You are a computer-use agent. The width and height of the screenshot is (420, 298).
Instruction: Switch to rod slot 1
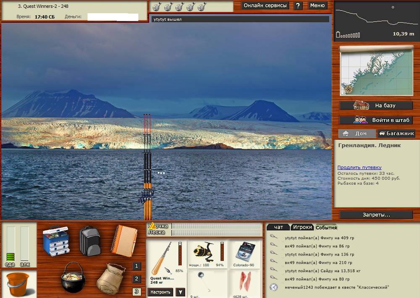pyautogui.click(x=136, y=266)
